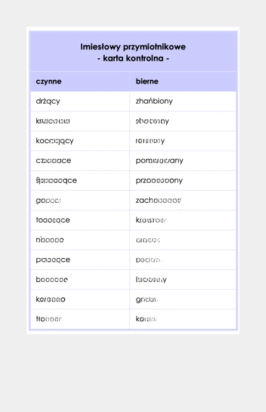Select the 'bierne' column header
Viewport: 266px width, 412px height.
183,81
